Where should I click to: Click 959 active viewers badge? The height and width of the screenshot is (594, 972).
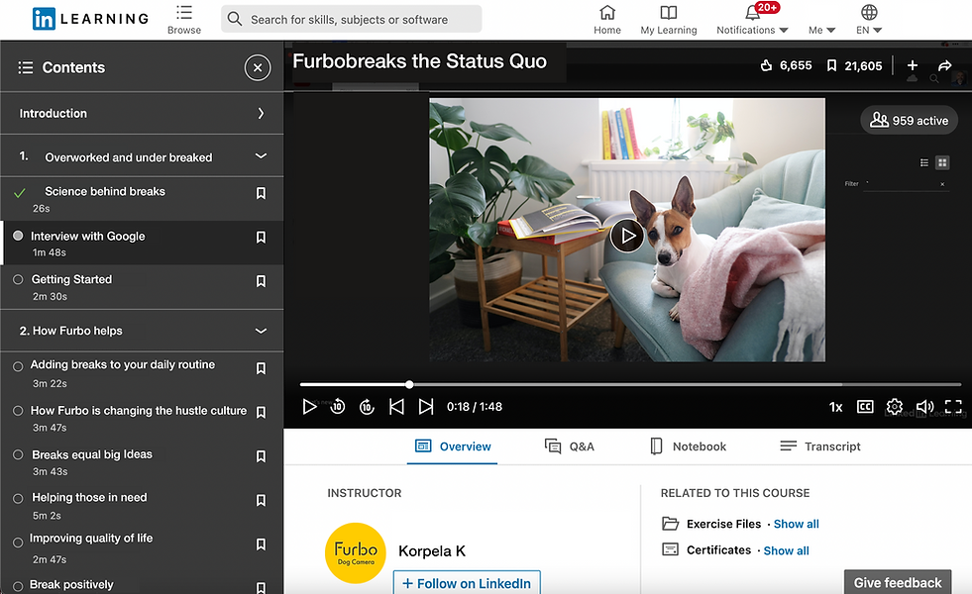tap(909, 120)
